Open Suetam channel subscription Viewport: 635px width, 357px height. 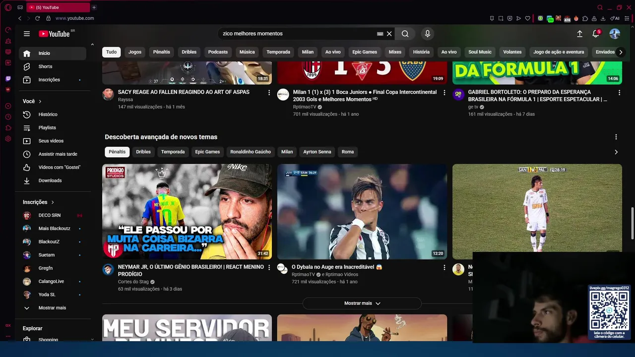pyautogui.click(x=53, y=255)
